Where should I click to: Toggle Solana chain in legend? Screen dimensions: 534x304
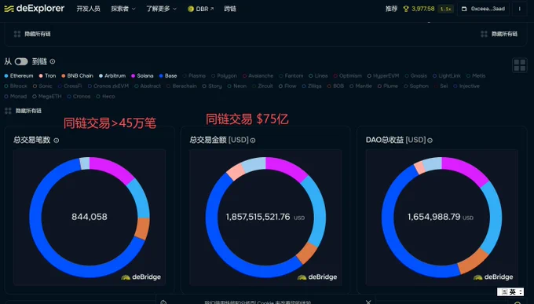142,75
